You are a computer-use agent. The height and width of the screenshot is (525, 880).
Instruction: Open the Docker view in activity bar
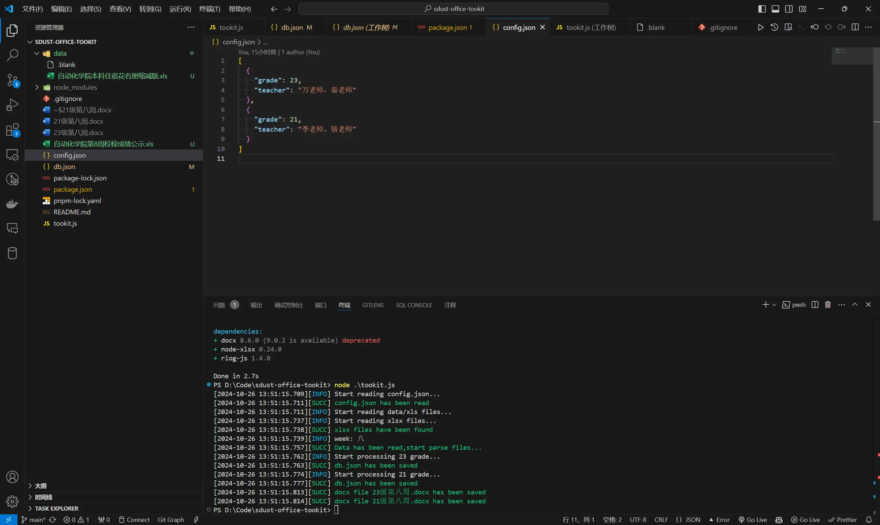tap(12, 204)
